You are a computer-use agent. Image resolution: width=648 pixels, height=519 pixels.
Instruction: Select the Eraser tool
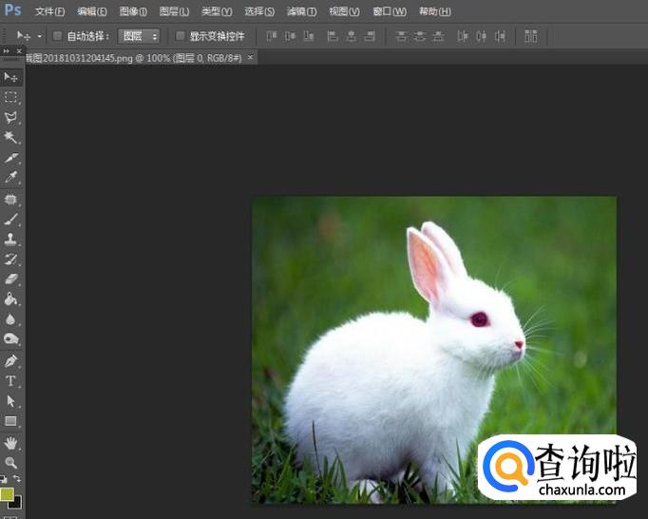11,279
